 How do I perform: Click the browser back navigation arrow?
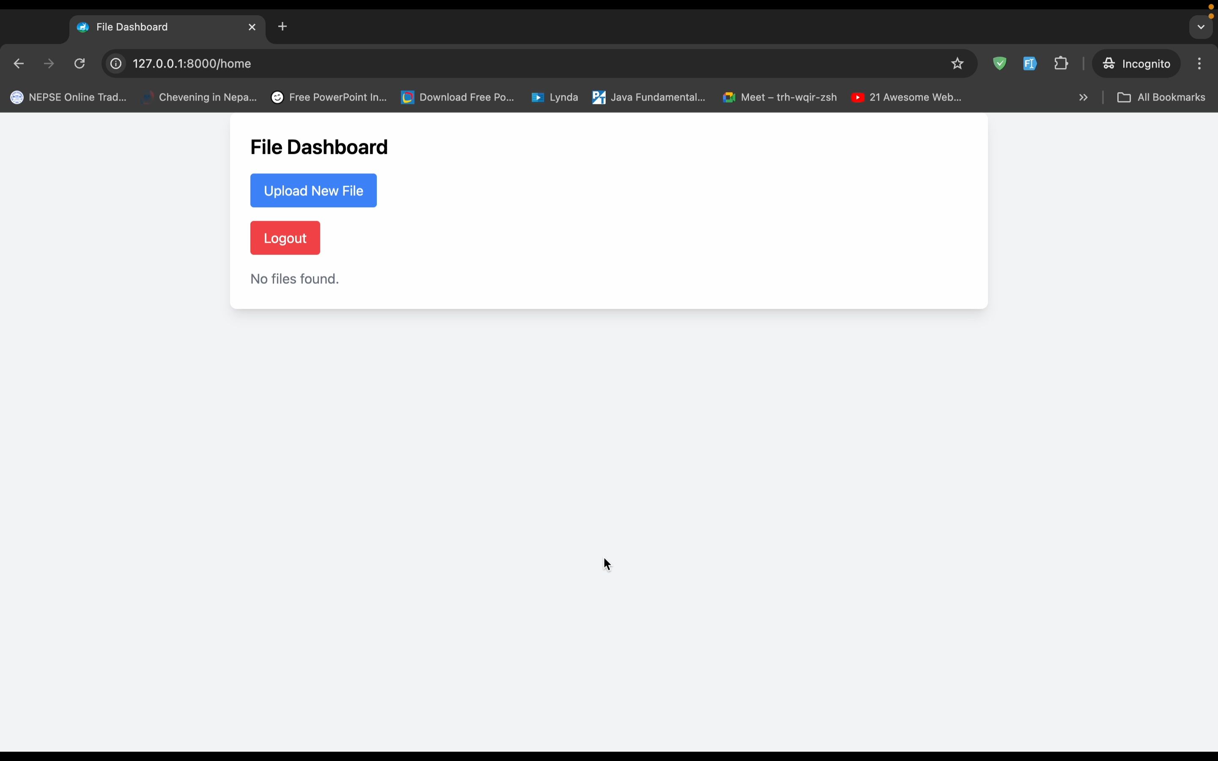point(19,63)
